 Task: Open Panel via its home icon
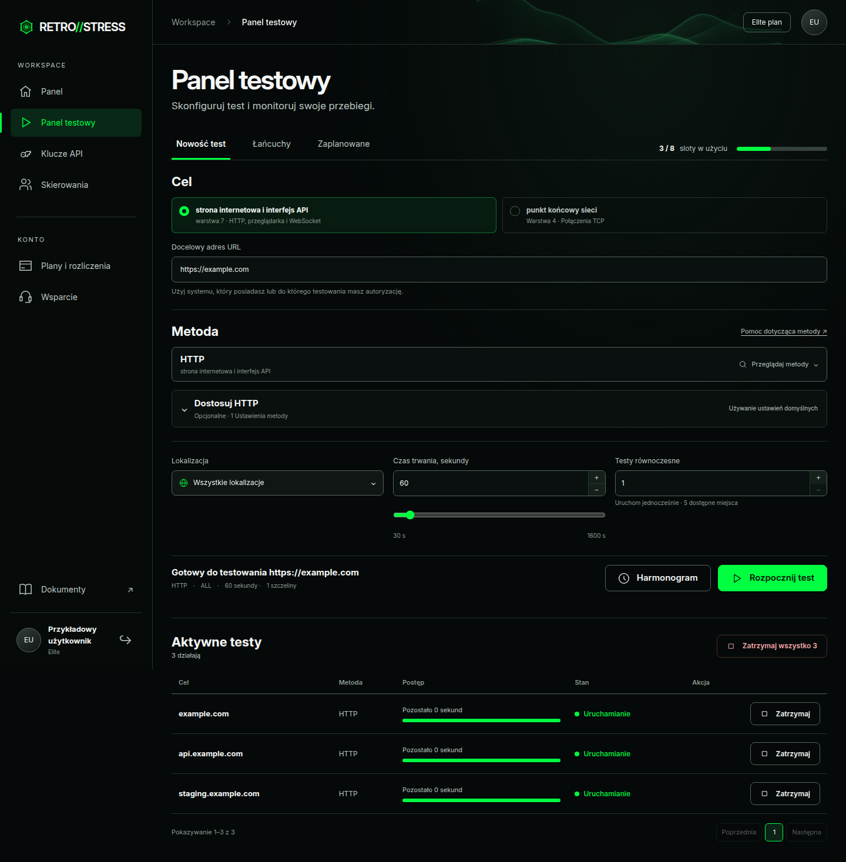click(25, 92)
